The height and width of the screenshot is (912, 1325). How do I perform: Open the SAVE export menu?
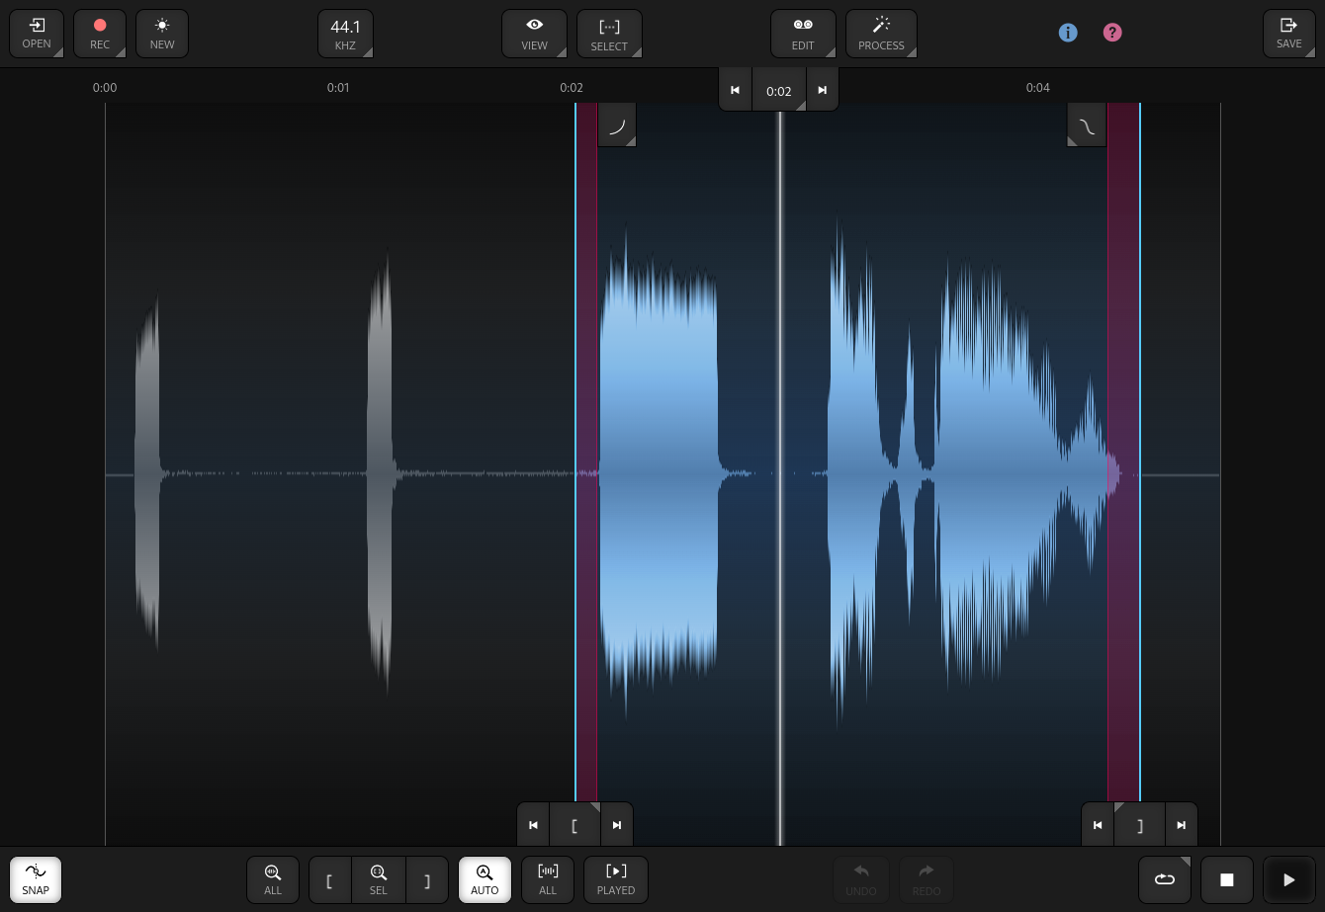[1289, 34]
